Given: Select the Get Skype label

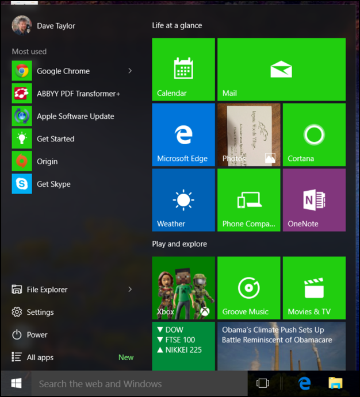Looking at the screenshot, I should pos(53,184).
